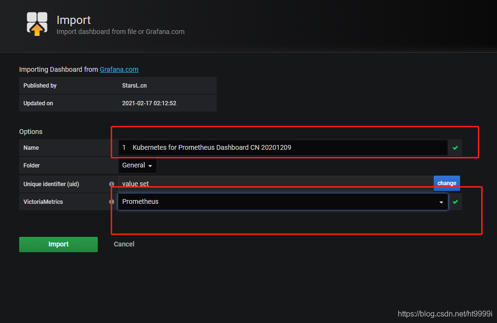Click the Import dashboard icon in header
This screenshot has width=497, height=323.
click(x=37, y=24)
